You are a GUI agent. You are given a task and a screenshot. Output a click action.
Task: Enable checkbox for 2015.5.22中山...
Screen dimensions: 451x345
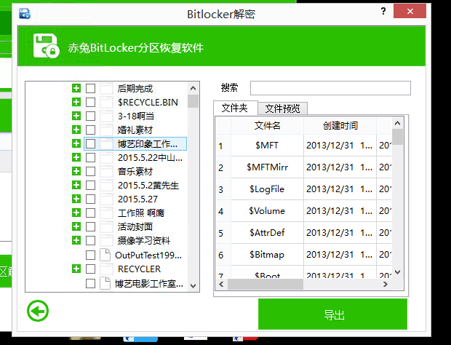click(x=91, y=157)
